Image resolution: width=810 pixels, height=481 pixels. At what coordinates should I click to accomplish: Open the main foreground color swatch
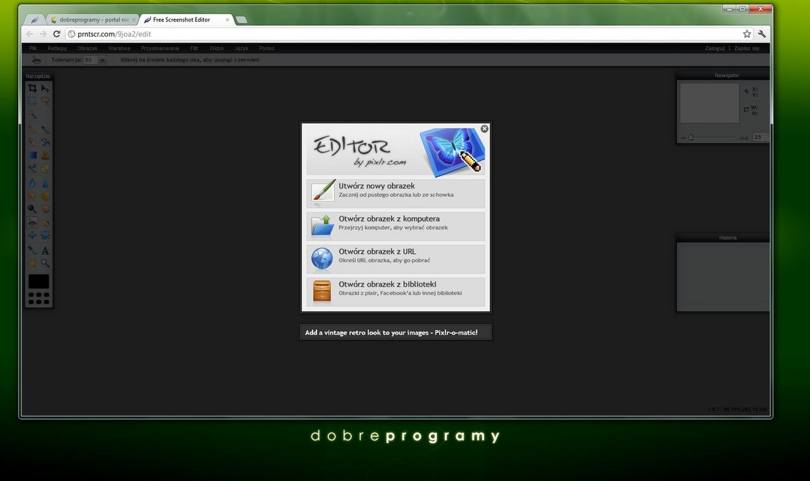pos(39,282)
